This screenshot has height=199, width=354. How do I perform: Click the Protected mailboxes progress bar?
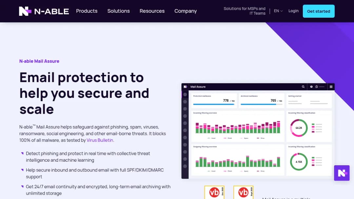tap(214, 104)
